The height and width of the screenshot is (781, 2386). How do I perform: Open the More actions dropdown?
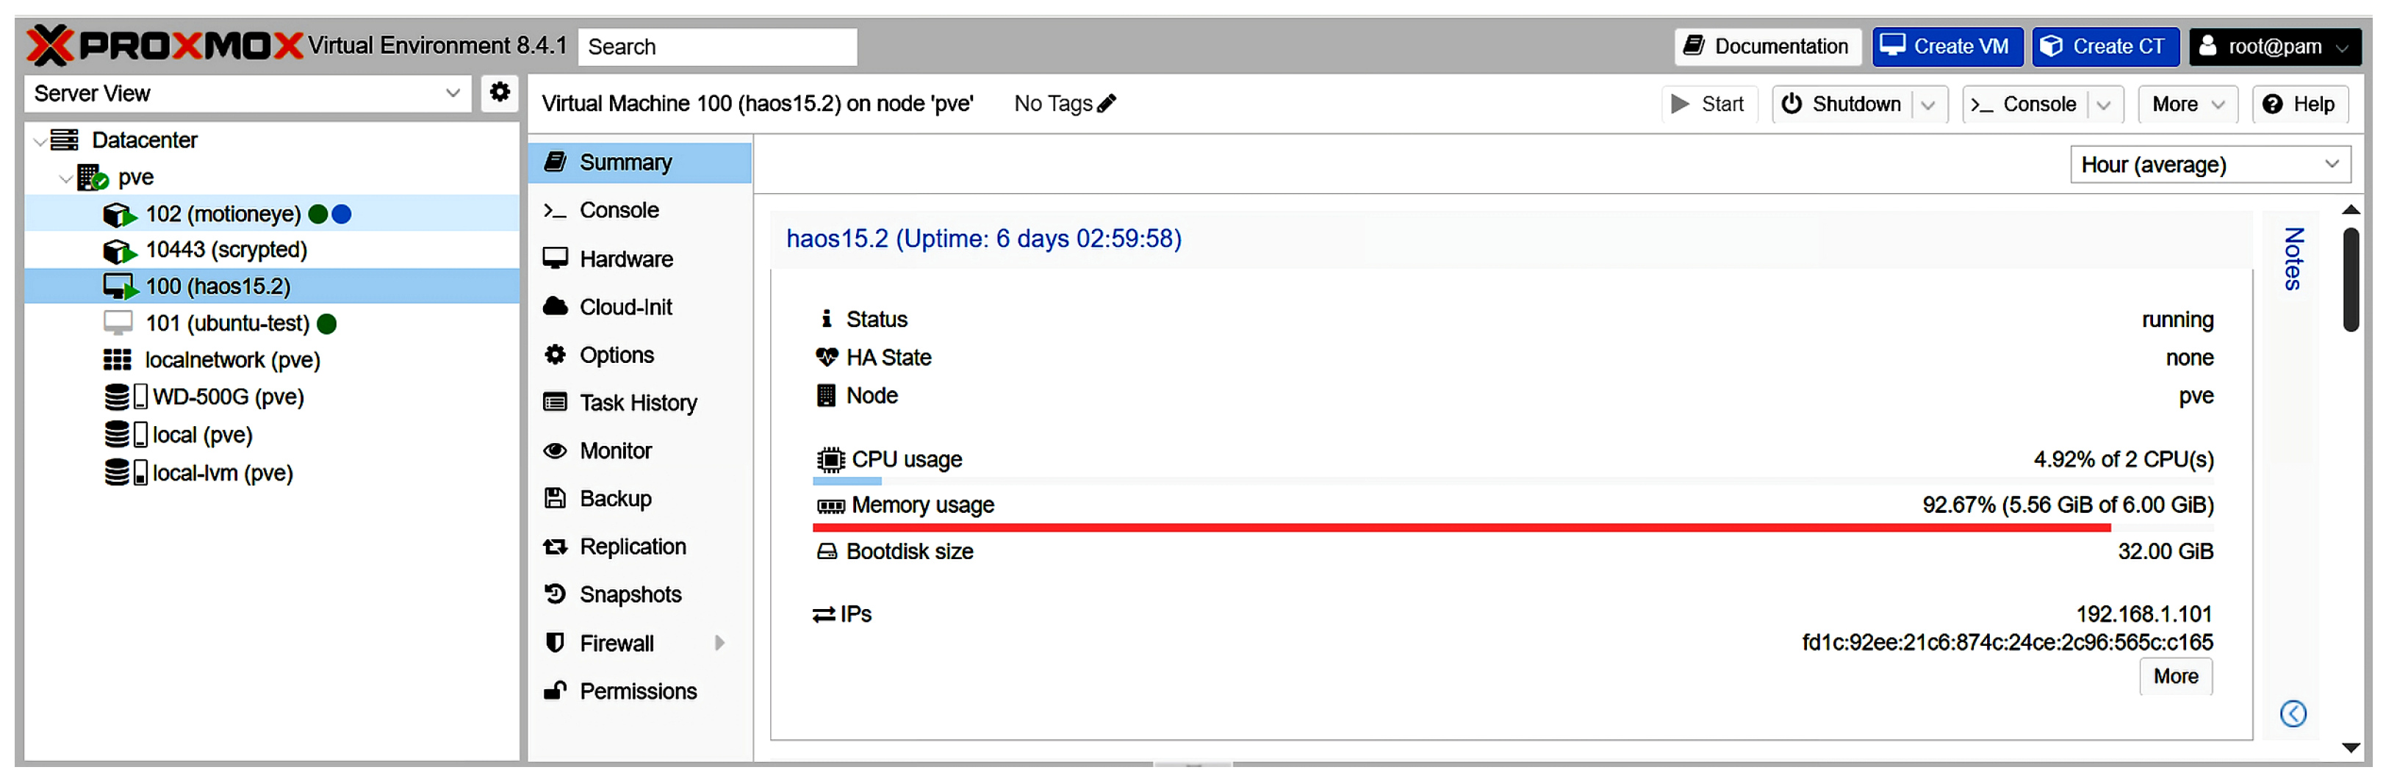coord(2188,104)
